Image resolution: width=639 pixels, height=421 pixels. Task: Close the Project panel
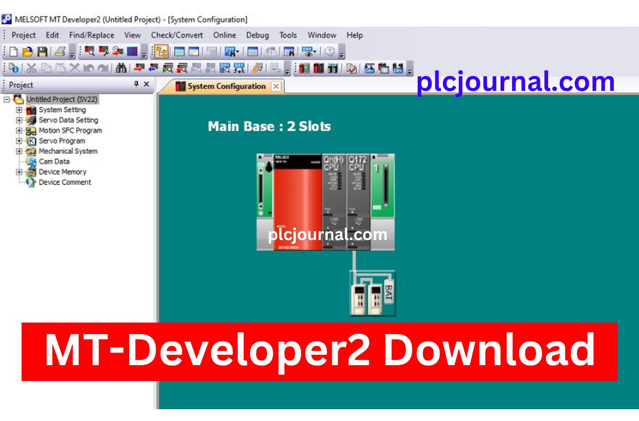click(147, 84)
